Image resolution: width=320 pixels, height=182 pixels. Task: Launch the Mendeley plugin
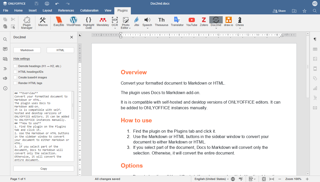103,22
